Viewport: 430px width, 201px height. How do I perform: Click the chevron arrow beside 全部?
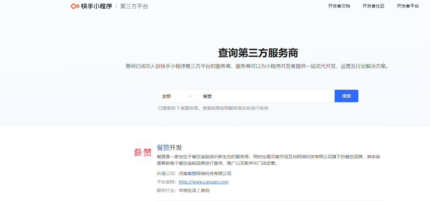[190, 96]
